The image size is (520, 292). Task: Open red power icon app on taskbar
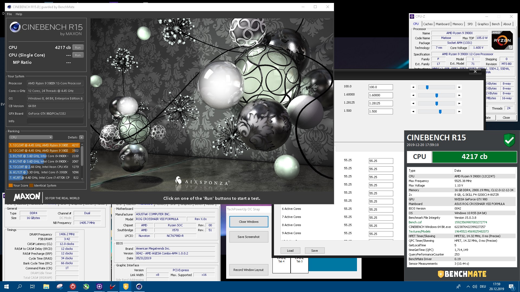point(73,287)
